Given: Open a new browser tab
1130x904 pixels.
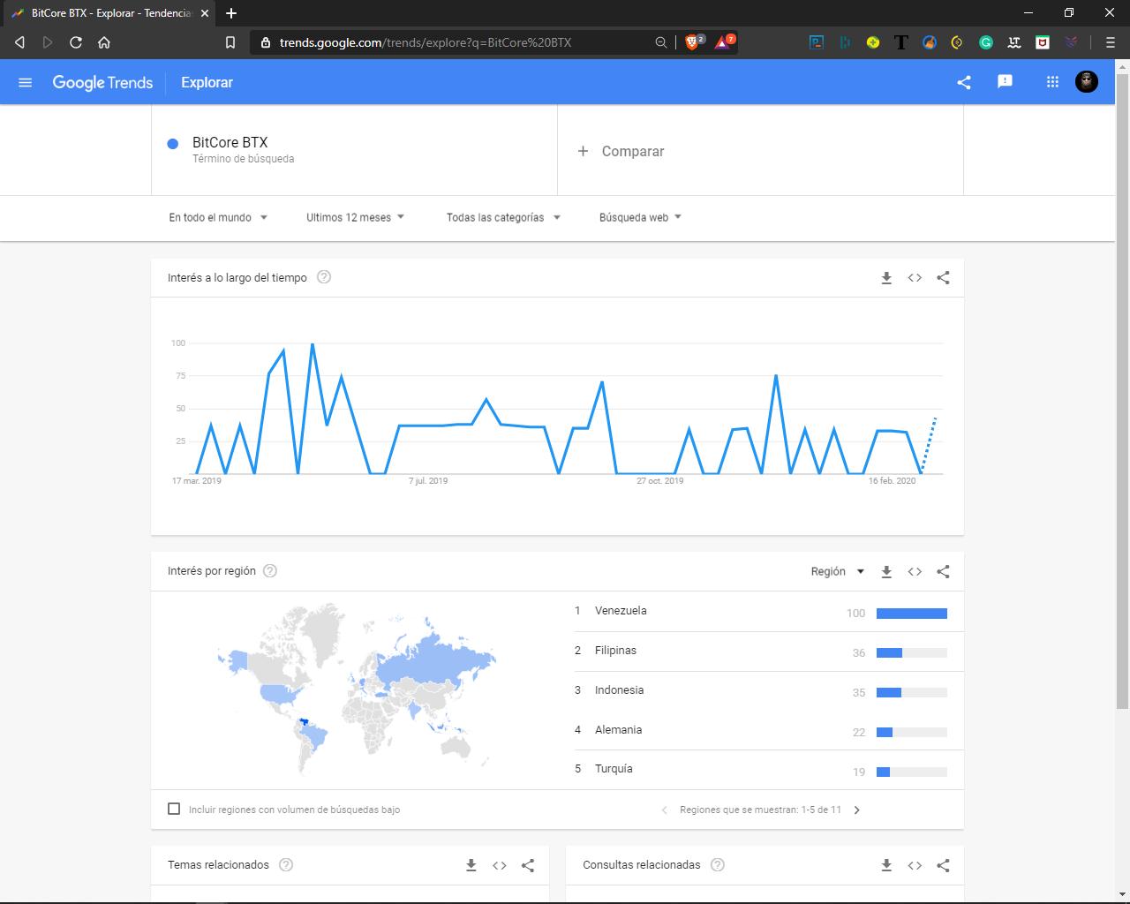Looking at the screenshot, I should [231, 13].
